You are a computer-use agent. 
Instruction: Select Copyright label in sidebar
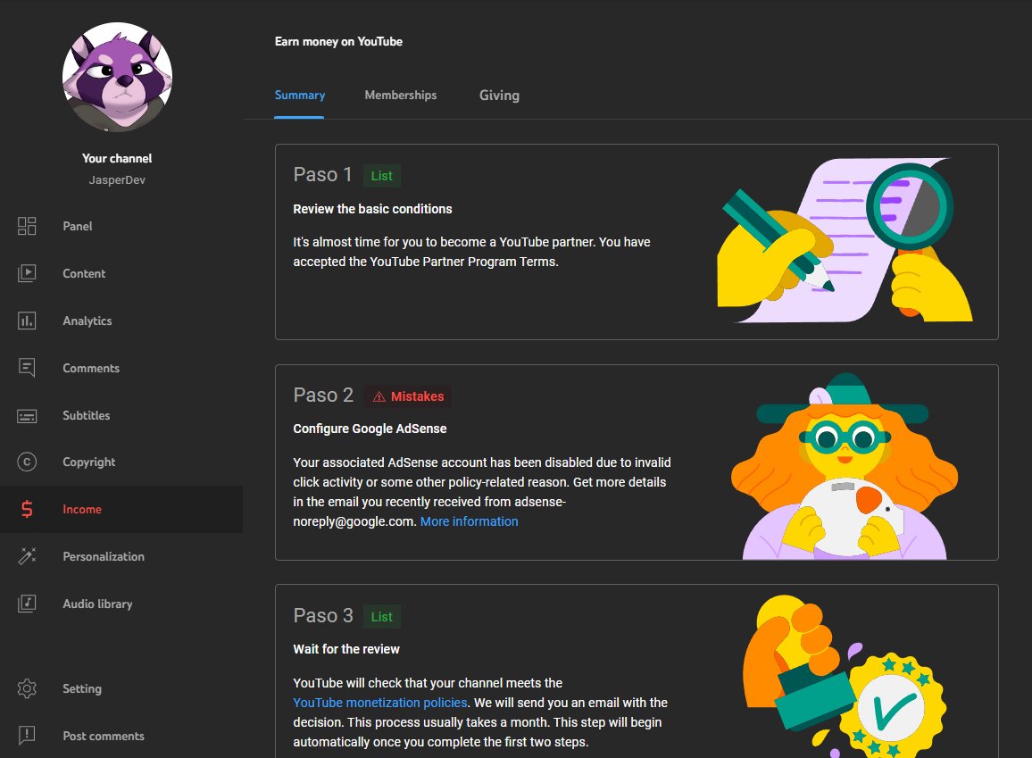pyautogui.click(x=89, y=462)
